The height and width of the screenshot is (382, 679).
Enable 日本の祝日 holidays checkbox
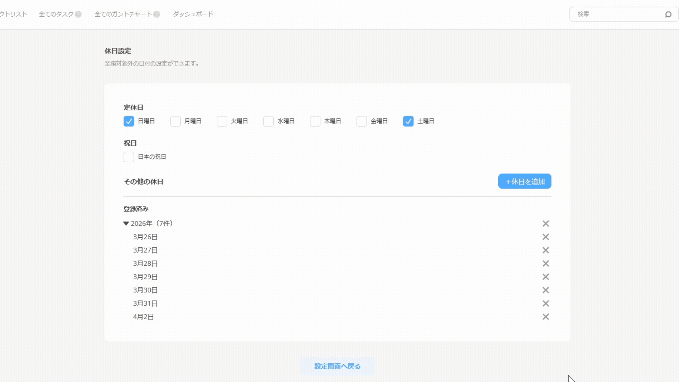pos(129,157)
